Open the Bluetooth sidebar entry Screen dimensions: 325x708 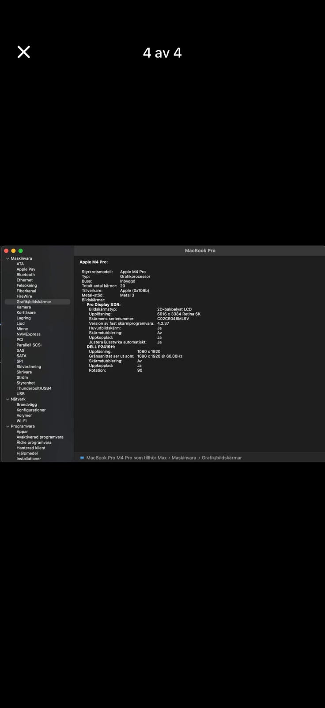pyautogui.click(x=26, y=275)
